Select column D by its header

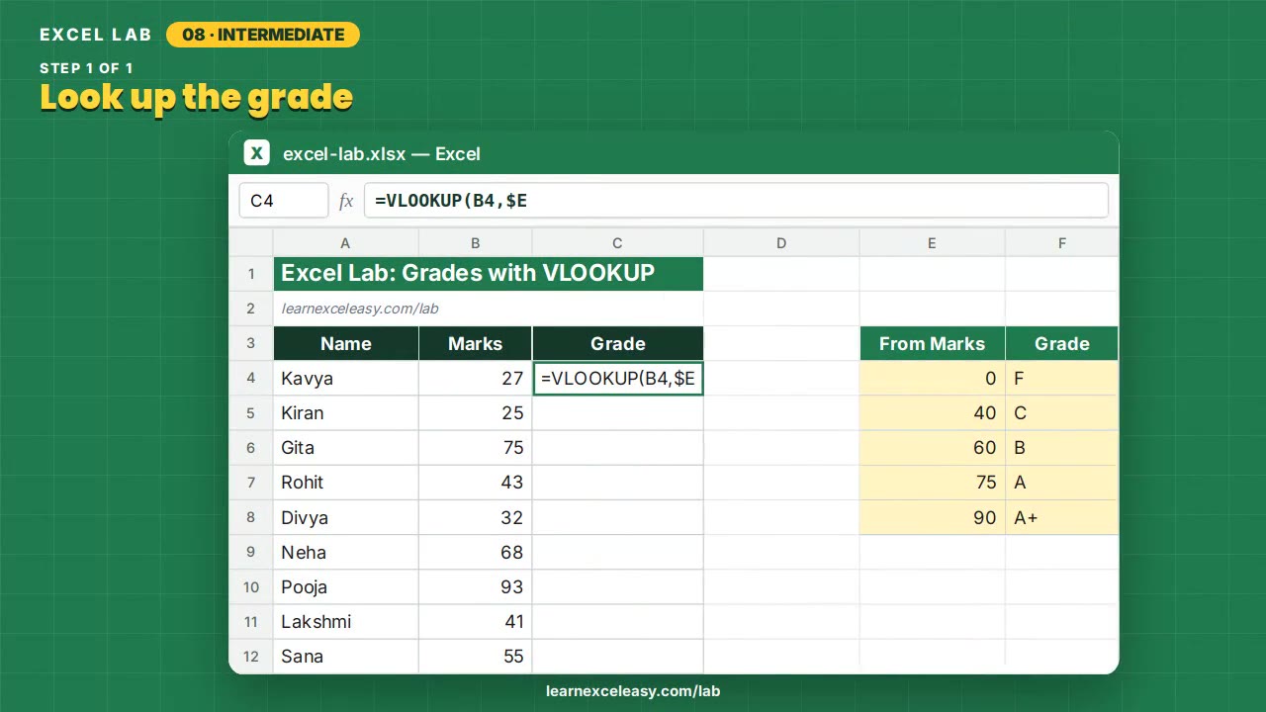pos(781,243)
